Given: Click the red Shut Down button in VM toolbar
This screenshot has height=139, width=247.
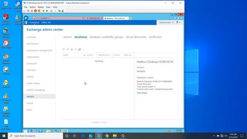Looking at the screenshot, I should click(x=36, y=11).
